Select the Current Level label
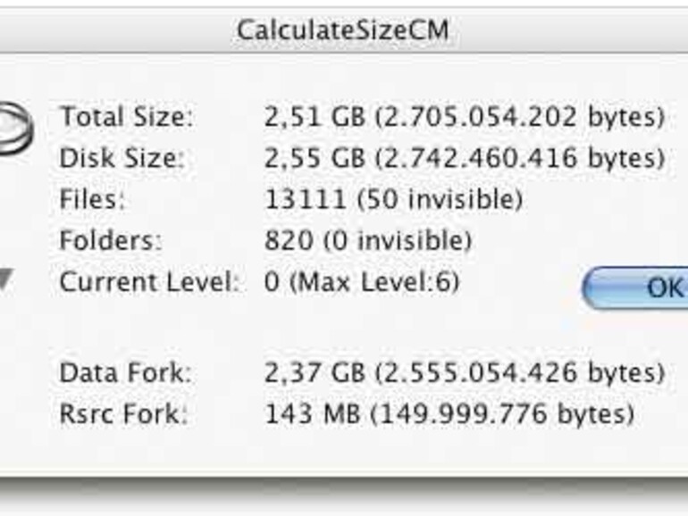Viewport: 688px width, 516px height. (x=149, y=283)
